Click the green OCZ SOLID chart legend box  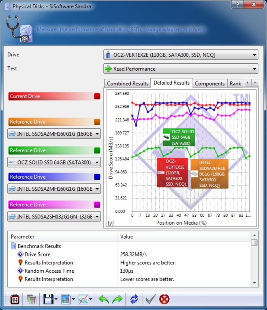[179, 137]
